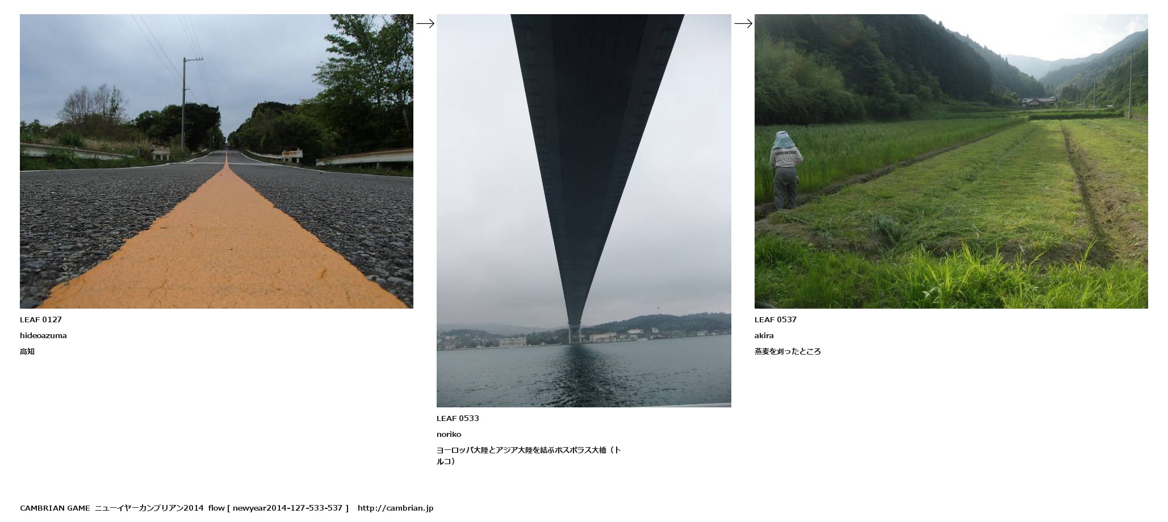The height and width of the screenshot is (522, 1168).
Task: Open the http://cambrian.jp link
Action: (395, 508)
